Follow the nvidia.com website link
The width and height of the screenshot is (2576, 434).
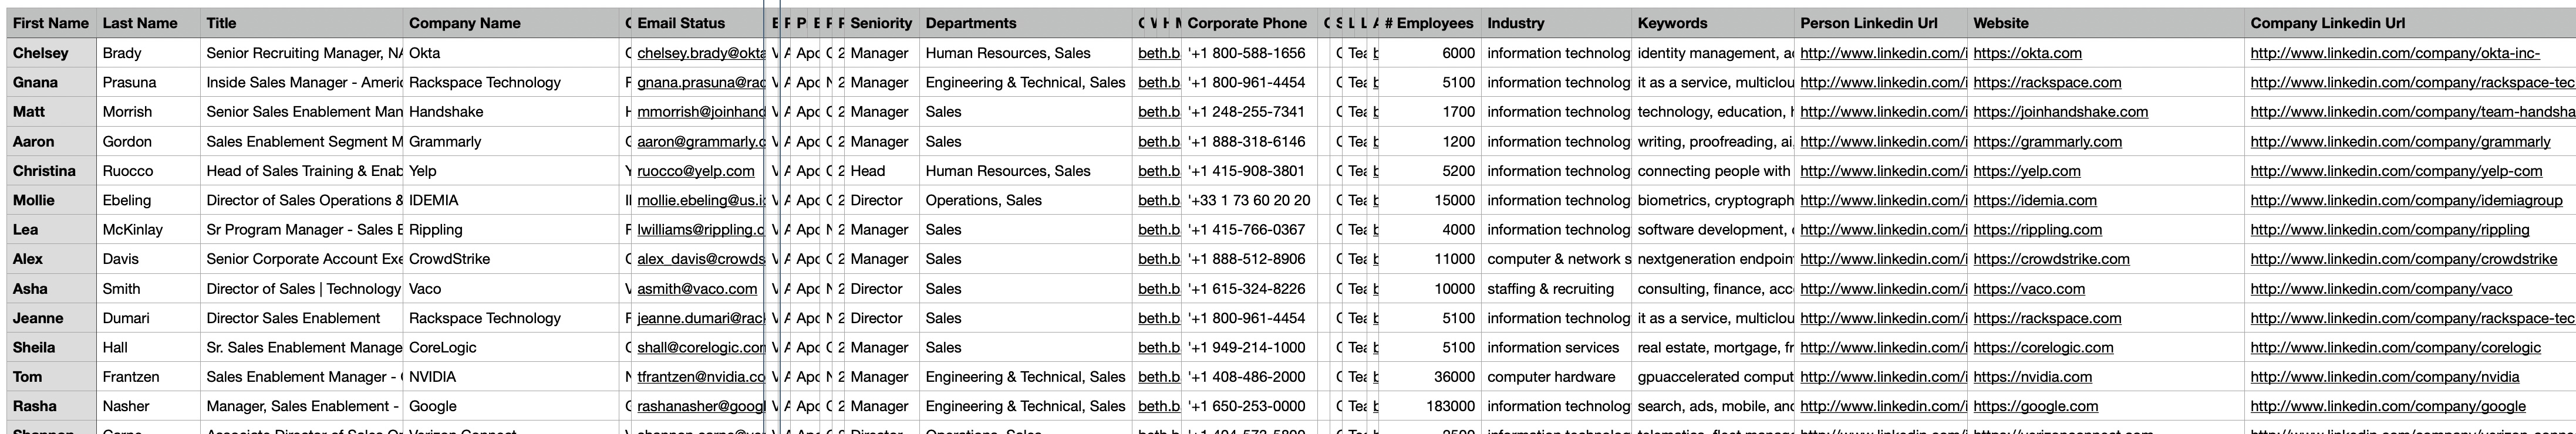2032,377
